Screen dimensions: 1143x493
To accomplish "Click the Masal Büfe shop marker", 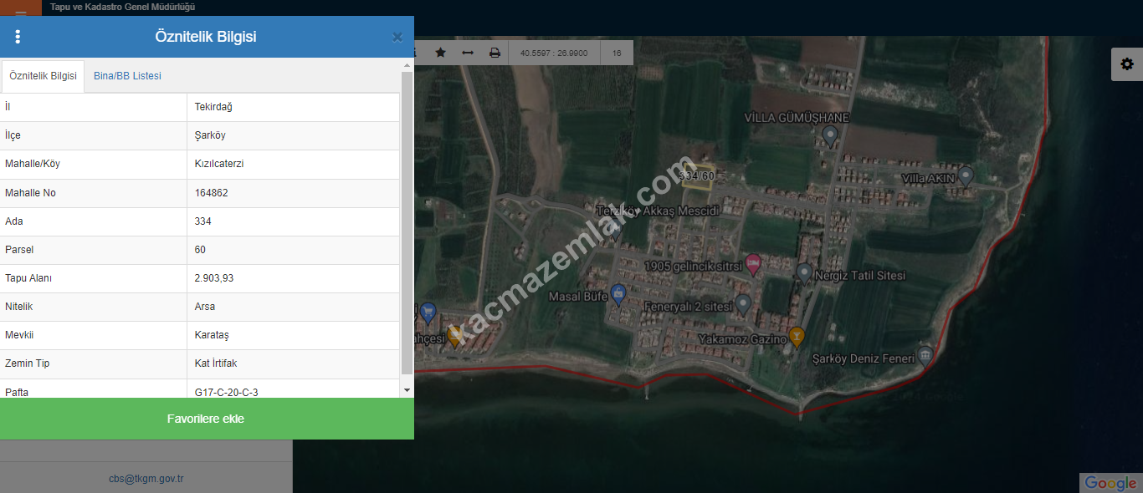I will pos(618,293).
